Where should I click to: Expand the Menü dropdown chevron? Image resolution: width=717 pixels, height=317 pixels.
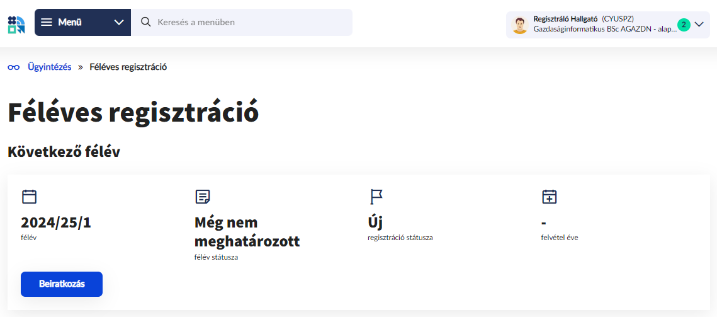(119, 22)
